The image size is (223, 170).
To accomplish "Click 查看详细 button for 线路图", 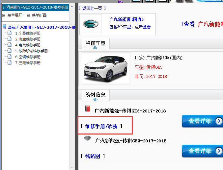I will click(x=202, y=151).
